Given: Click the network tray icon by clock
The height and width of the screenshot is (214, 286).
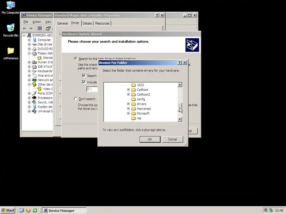Looking at the screenshot, I should click(271, 210).
